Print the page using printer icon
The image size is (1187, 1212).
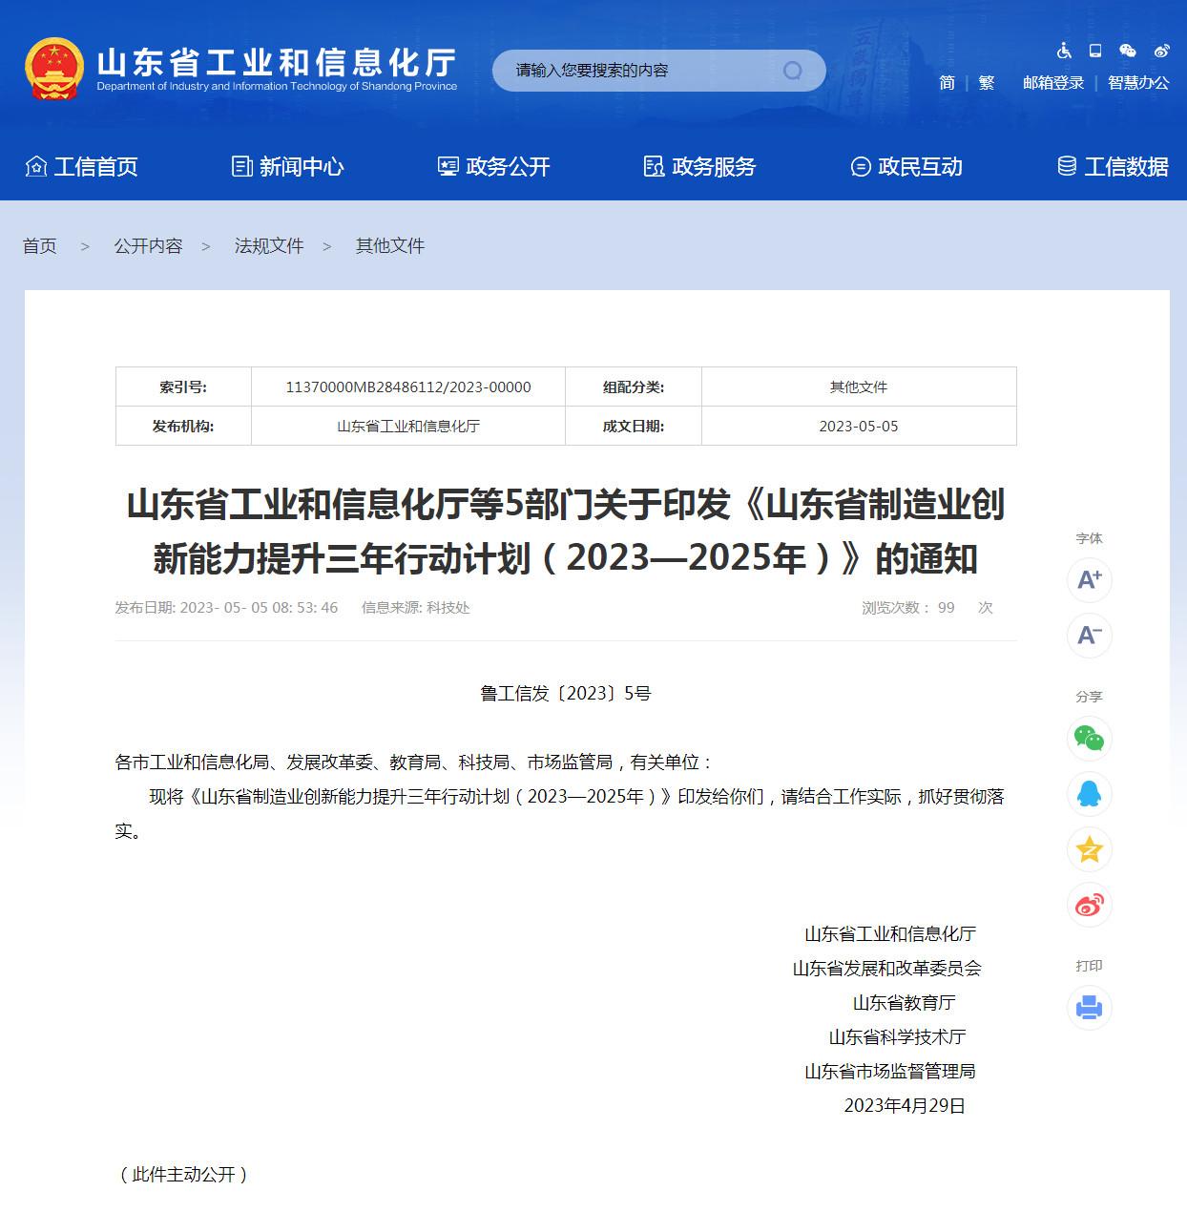coord(1089,1008)
